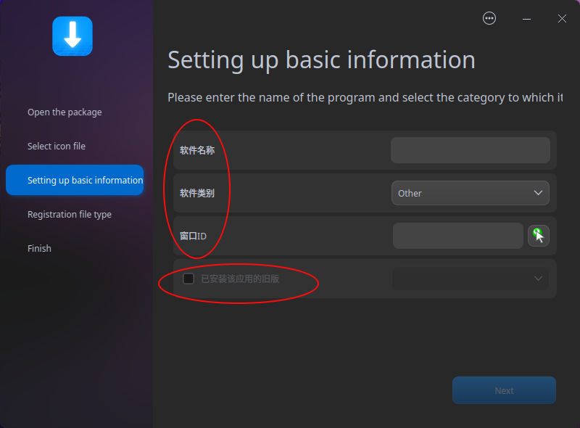The width and height of the screenshot is (580, 428).
Task: Focus the 软件名称 text input field
Action: (x=470, y=150)
